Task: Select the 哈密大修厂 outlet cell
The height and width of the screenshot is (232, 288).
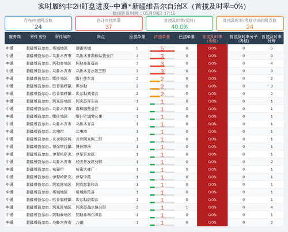Action: click(x=85, y=169)
